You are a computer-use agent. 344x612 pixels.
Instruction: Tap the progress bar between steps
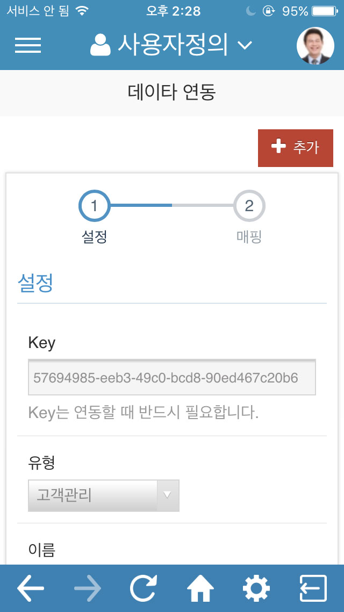pos(172,205)
